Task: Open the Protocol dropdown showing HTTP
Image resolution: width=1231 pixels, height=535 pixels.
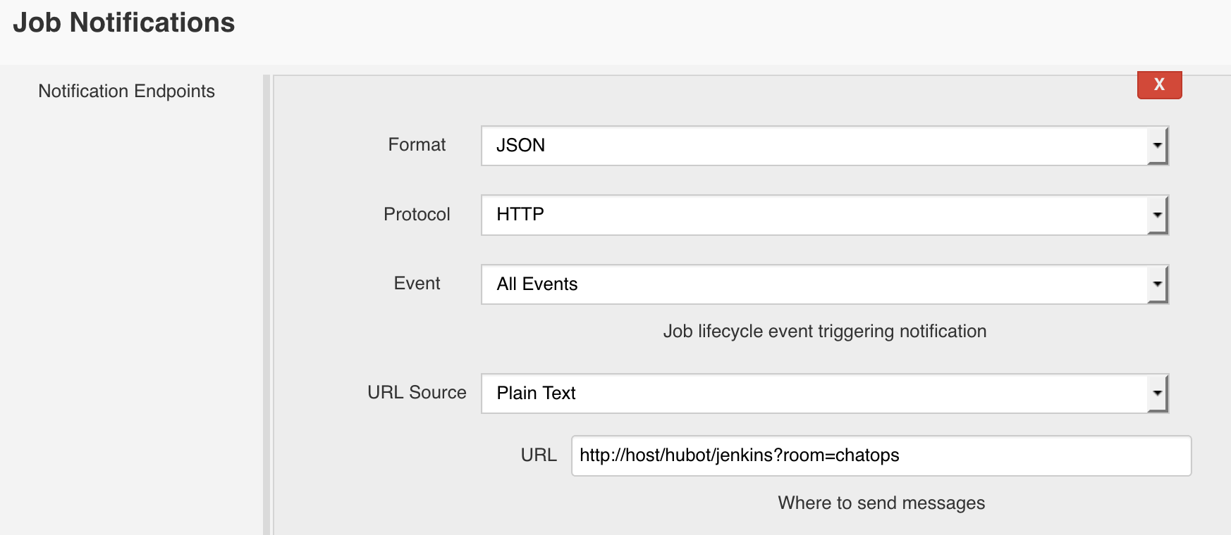Action: 825,215
